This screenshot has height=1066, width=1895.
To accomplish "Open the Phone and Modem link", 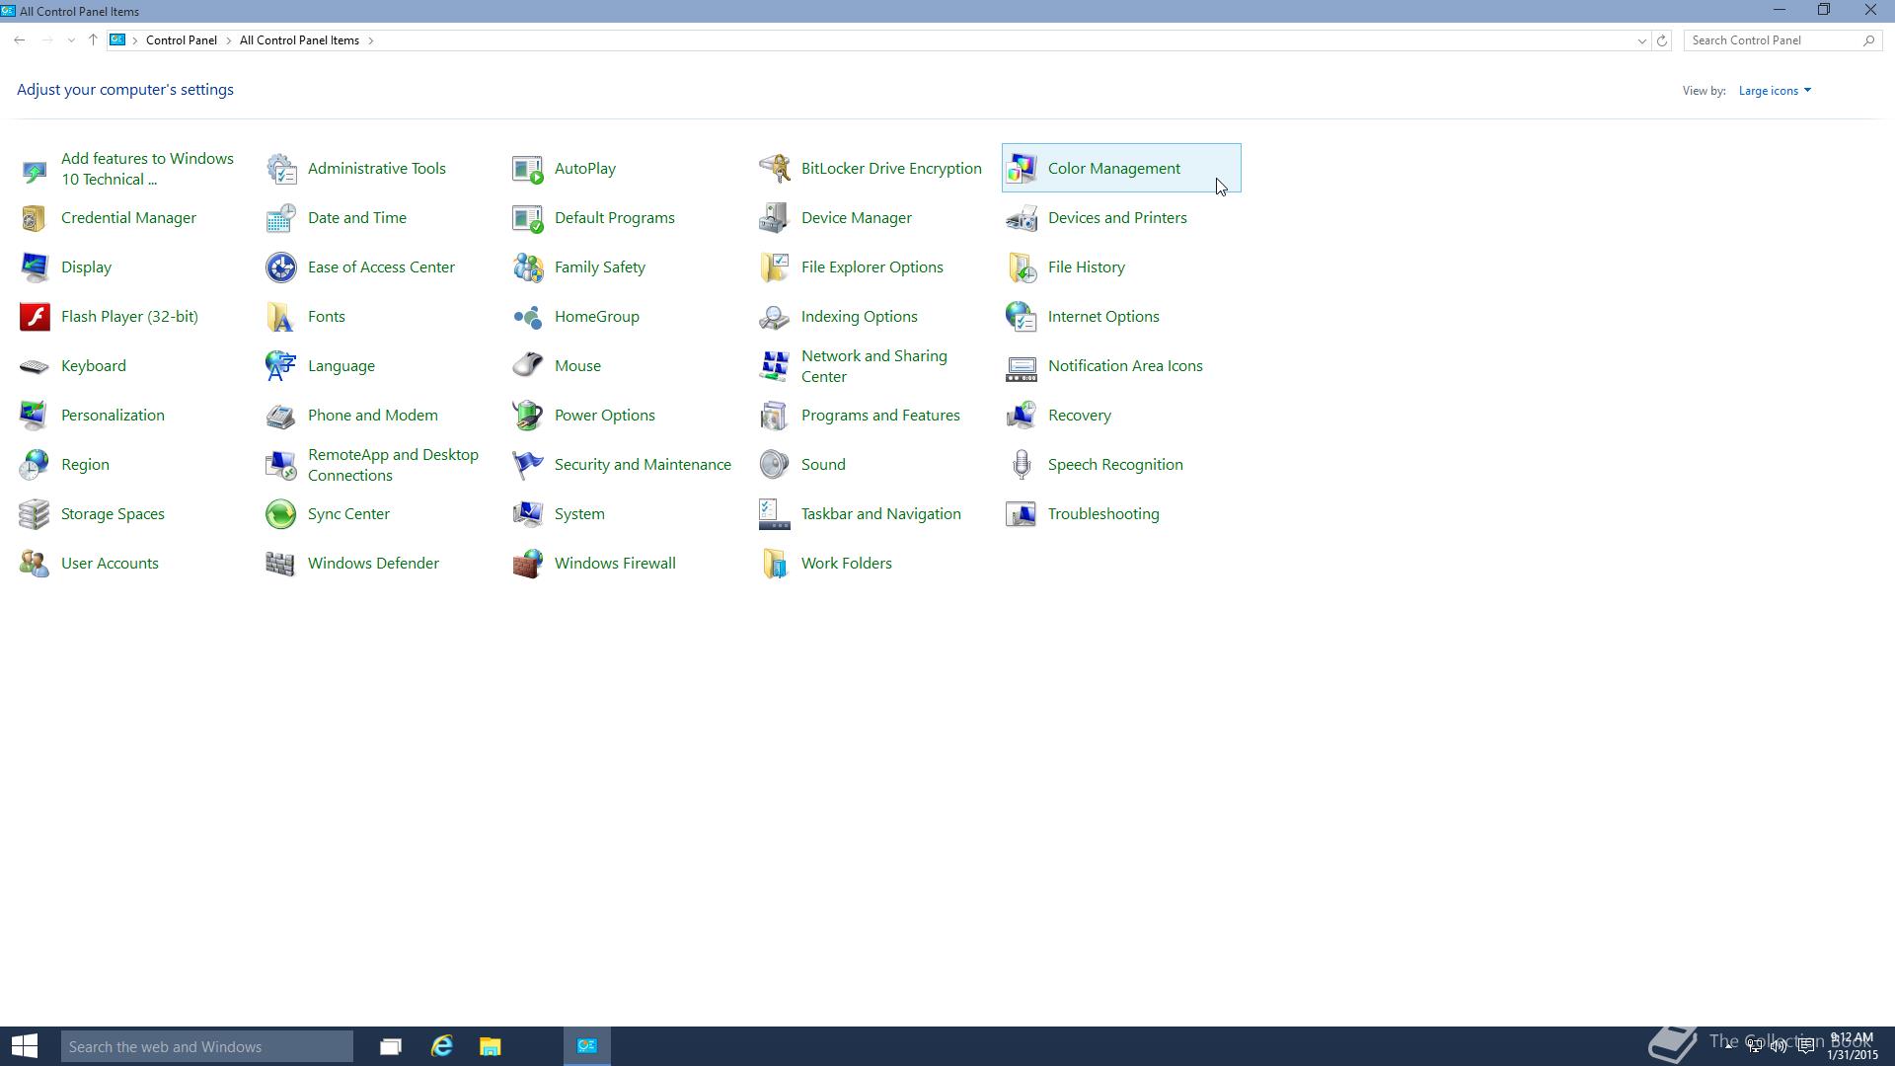I will point(372,416).
